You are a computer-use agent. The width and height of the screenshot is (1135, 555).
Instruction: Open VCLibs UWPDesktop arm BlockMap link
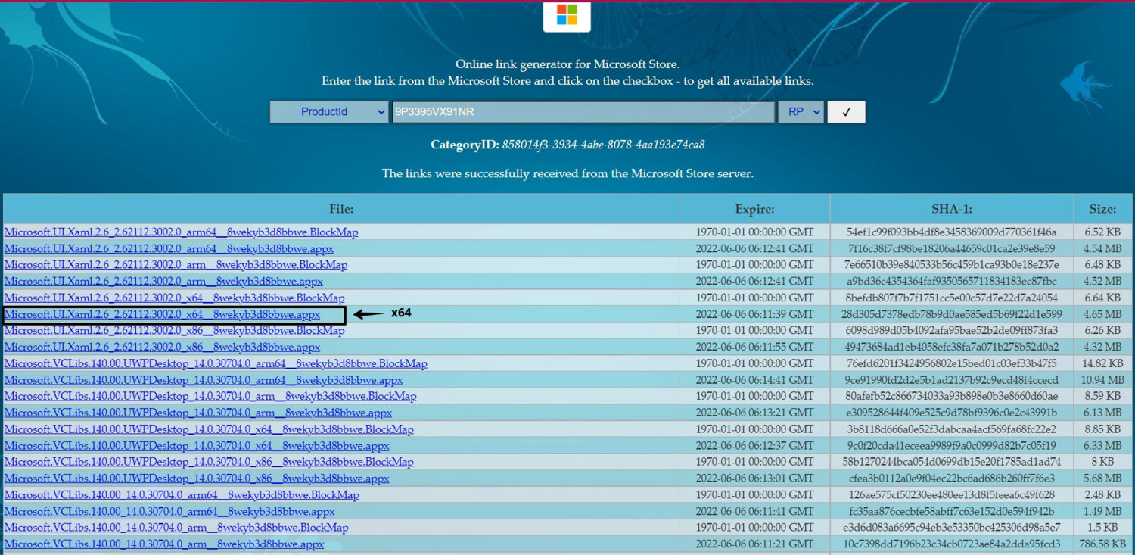point(210,396)
